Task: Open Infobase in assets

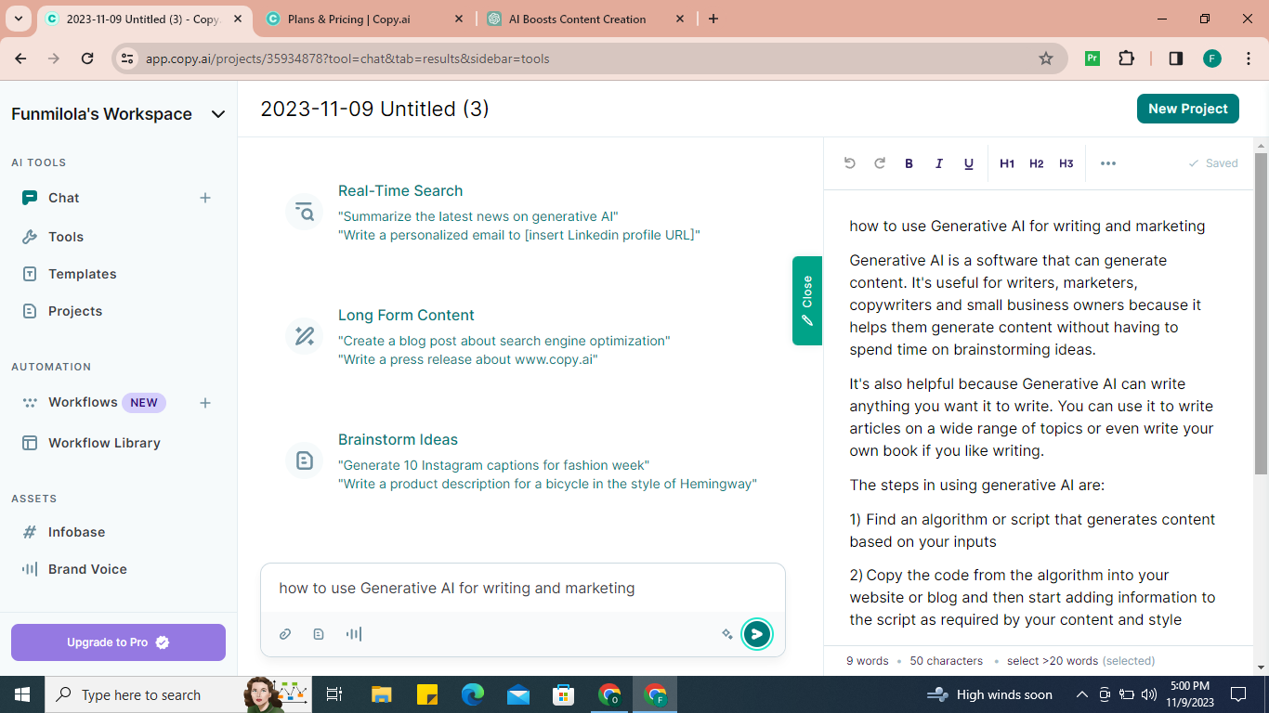Action: click(x=76, y=532)
